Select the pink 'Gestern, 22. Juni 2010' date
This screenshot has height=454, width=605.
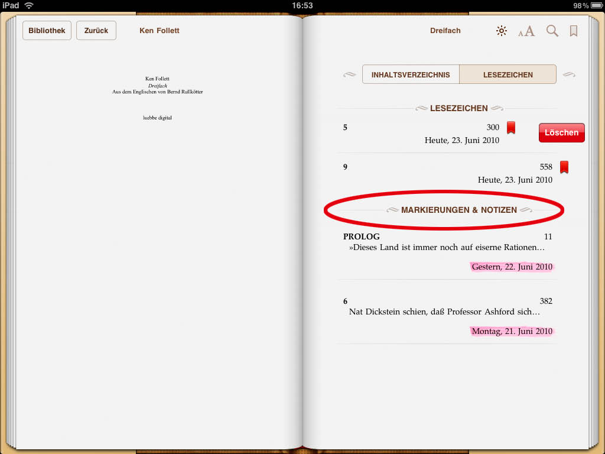pyautogui.click(x=512, y=267)
